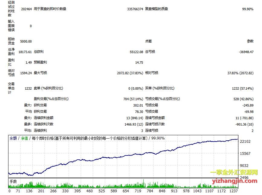Select the 余额 legend label in chart
Viewport: 262px width, 195px height.
coord(13,138)
